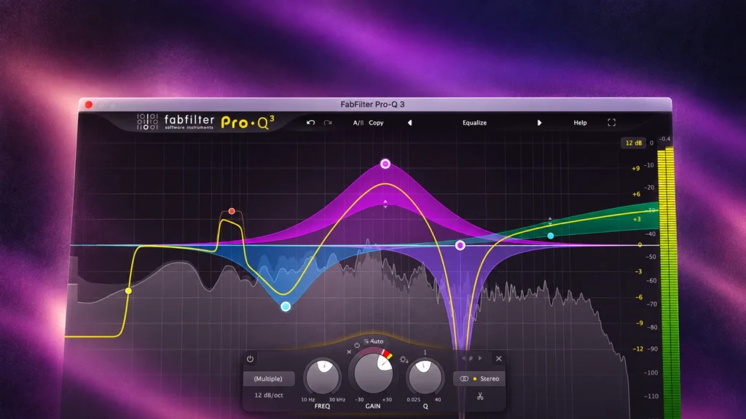Click the -12 gain scale label
This screenshot has width=746, height=419.
click(638, 348)
